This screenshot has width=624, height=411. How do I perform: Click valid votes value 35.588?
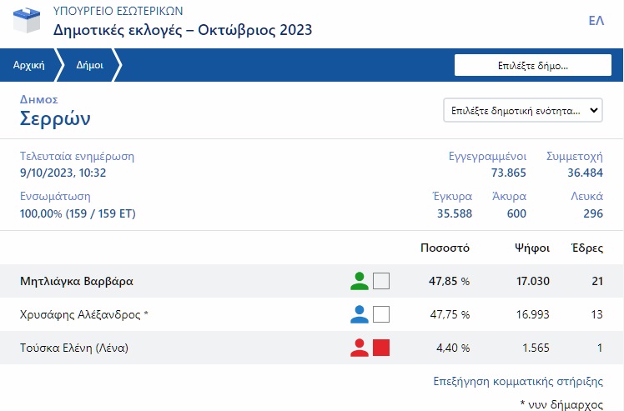(455, 213)
